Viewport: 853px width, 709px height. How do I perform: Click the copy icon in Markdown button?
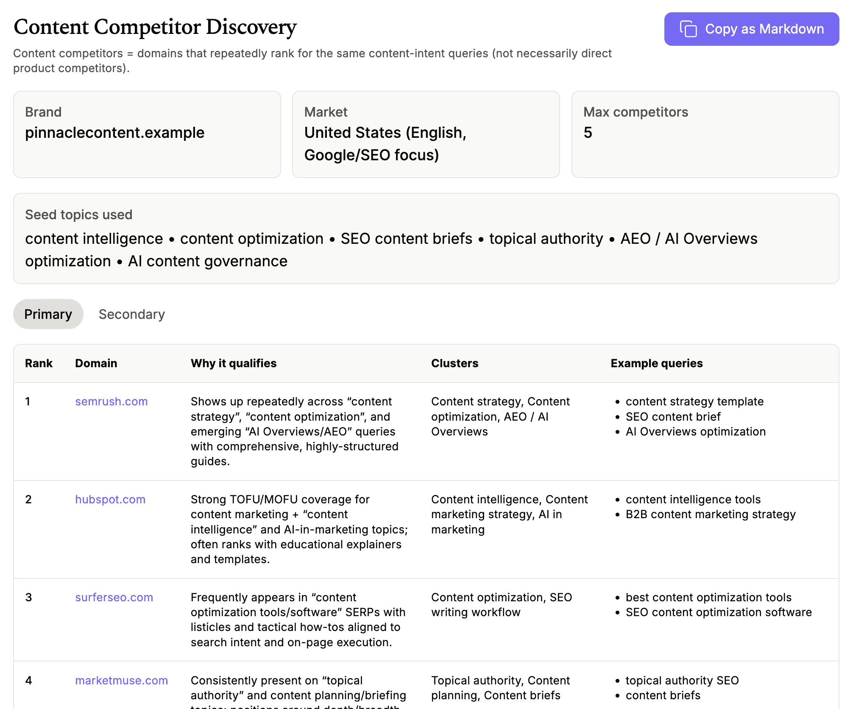click(x=688, y=29)
